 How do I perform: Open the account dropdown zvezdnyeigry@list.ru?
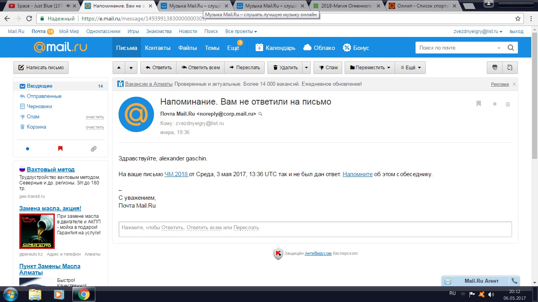478,31
